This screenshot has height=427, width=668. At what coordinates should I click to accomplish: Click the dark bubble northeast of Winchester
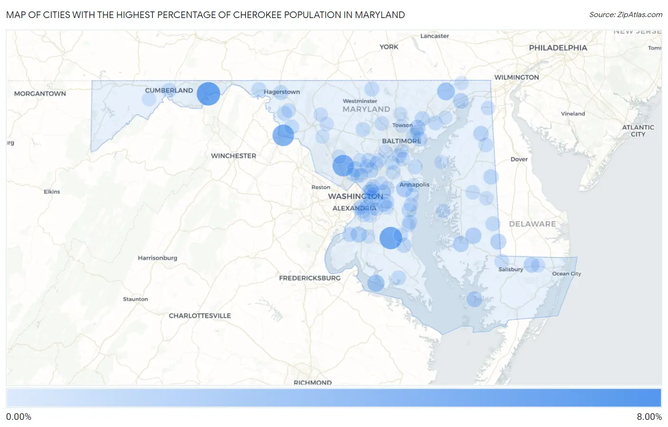(x=283, y=135)
